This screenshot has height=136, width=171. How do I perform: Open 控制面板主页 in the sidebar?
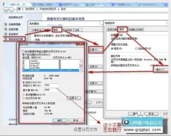pyautogui.click(x=16, y=17)
